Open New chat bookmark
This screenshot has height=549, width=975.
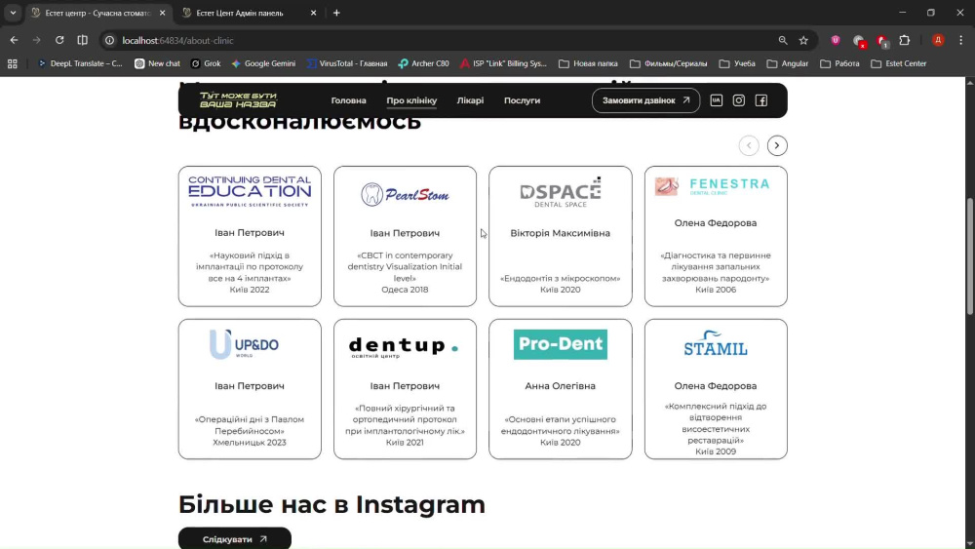(157, 63)
